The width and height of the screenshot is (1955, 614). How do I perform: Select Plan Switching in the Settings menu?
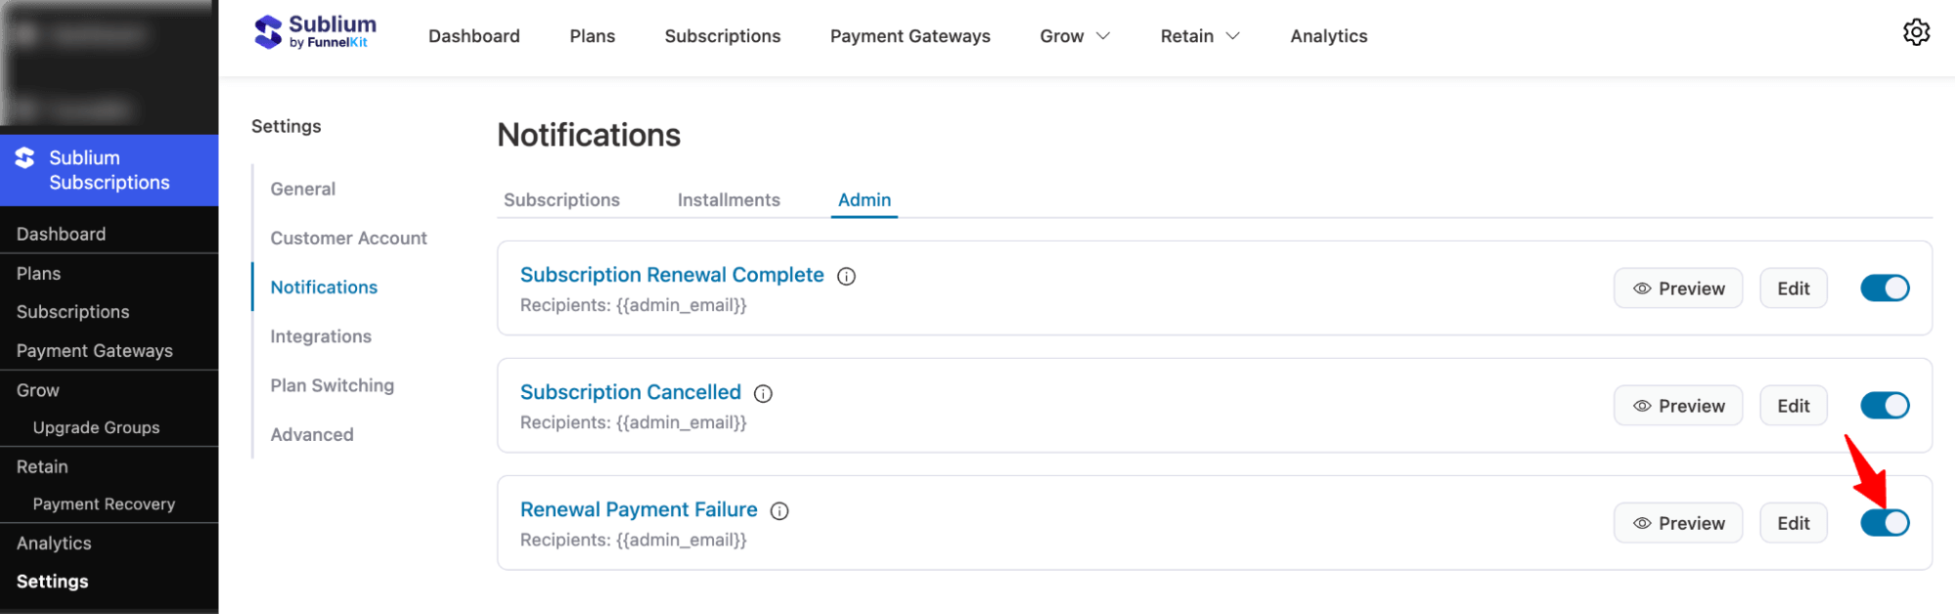tap(332, 384)
